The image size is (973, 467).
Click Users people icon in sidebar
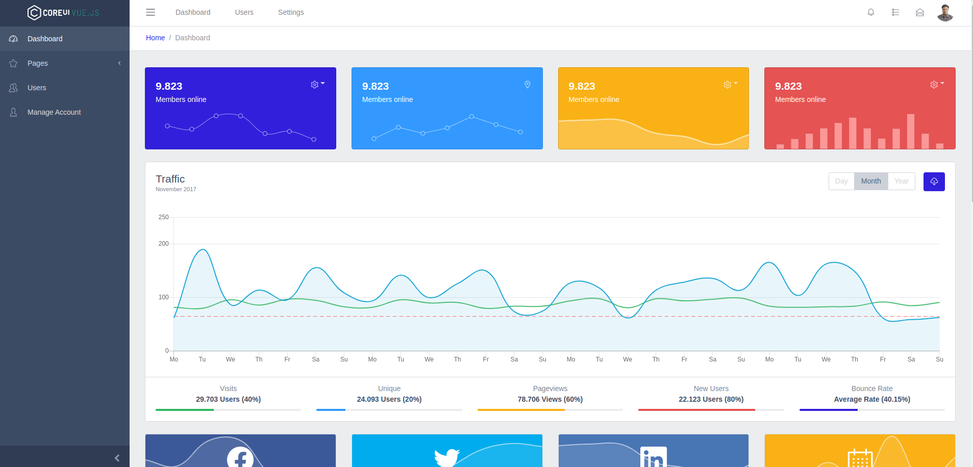coord(14,88)
